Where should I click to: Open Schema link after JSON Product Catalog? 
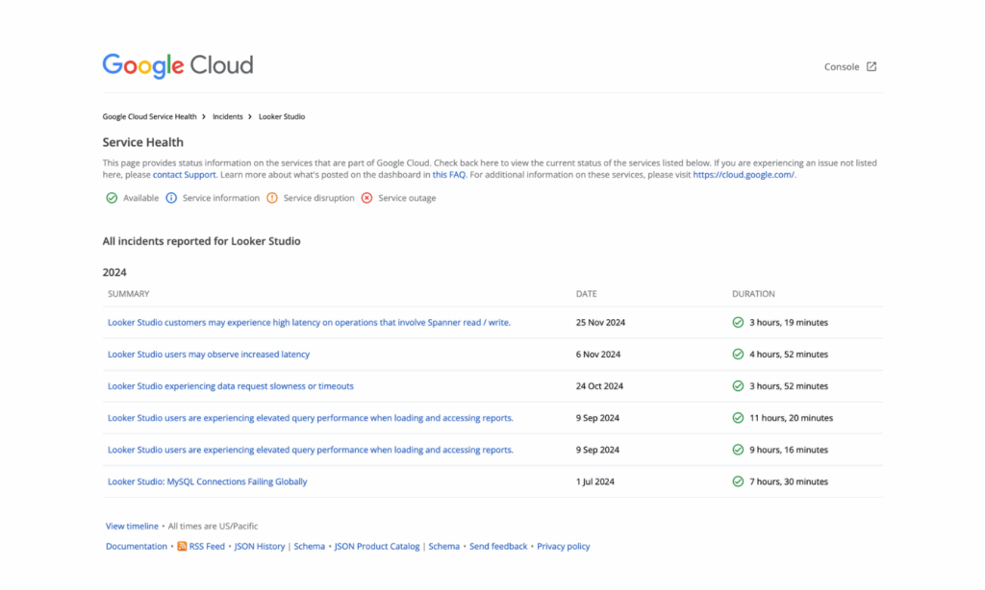pyautogui.click(x=444, y=546)
